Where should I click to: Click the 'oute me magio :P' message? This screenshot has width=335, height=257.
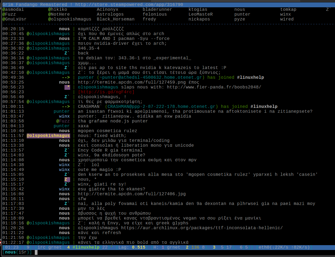(x=100, y=170)
